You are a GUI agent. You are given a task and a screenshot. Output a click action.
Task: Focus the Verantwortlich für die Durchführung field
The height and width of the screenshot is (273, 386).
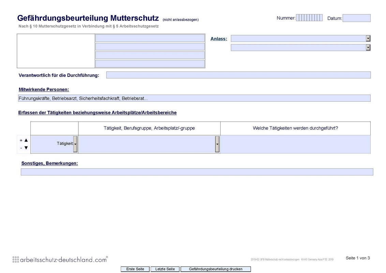(238, 75)
